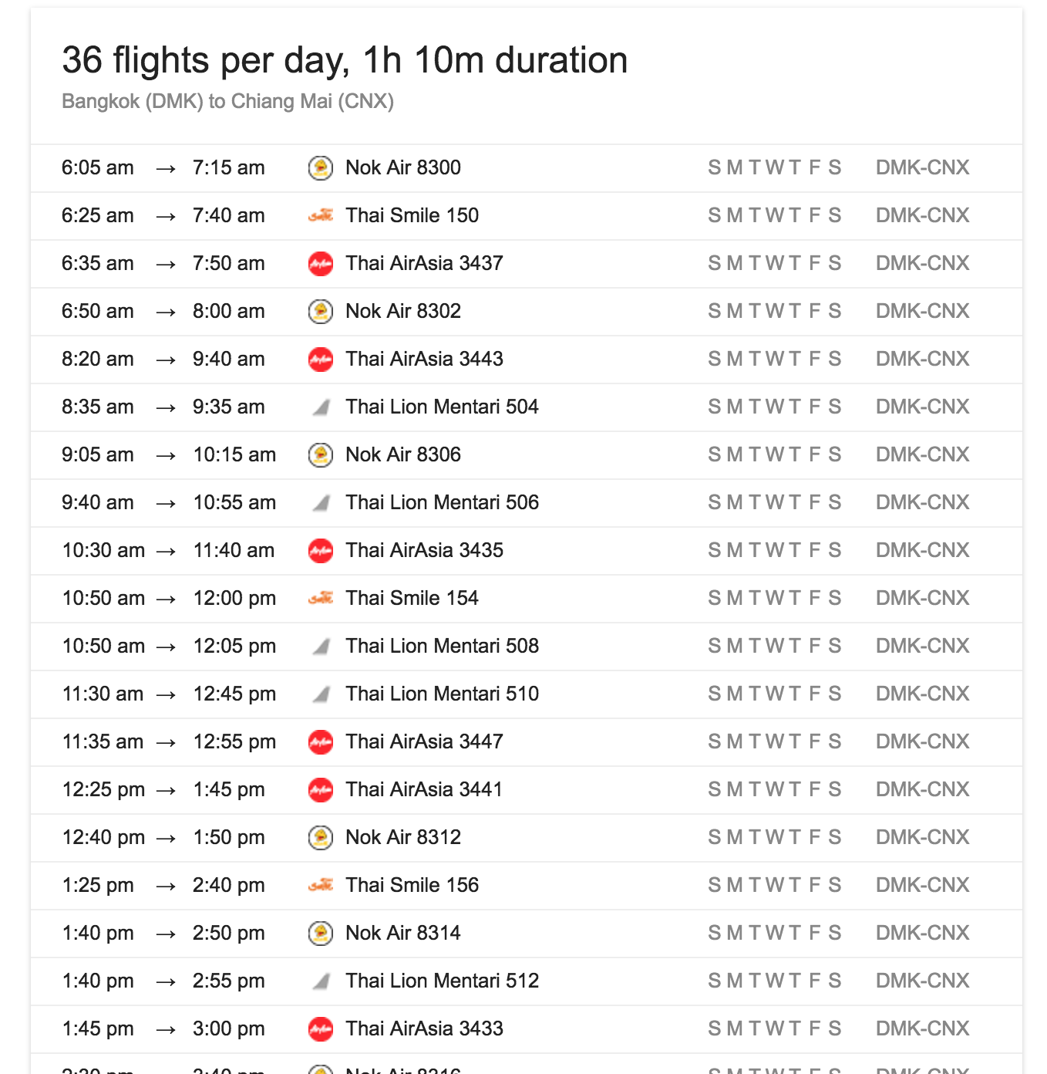Click the Nok Air 8314 airline logo
Image resolution: width=1047 pixels, height=1074 pixels.
321,933
